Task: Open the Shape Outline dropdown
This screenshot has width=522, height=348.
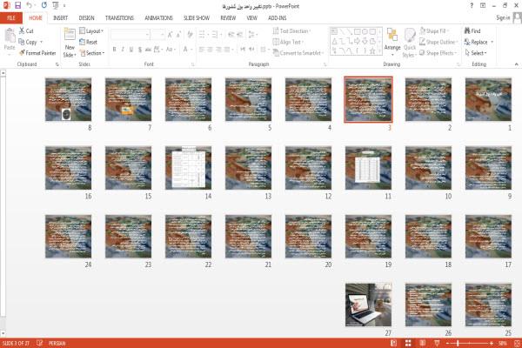Action: point(438,42)
